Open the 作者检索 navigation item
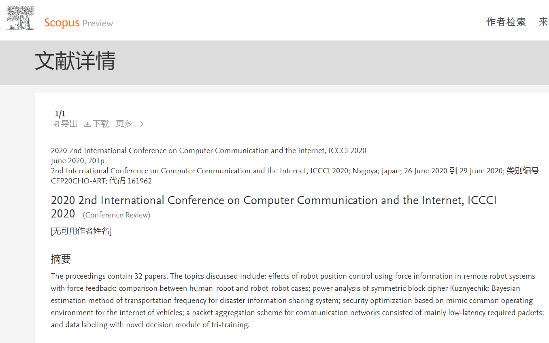Screen dimensions: 549x343 (x=506, y=22)
